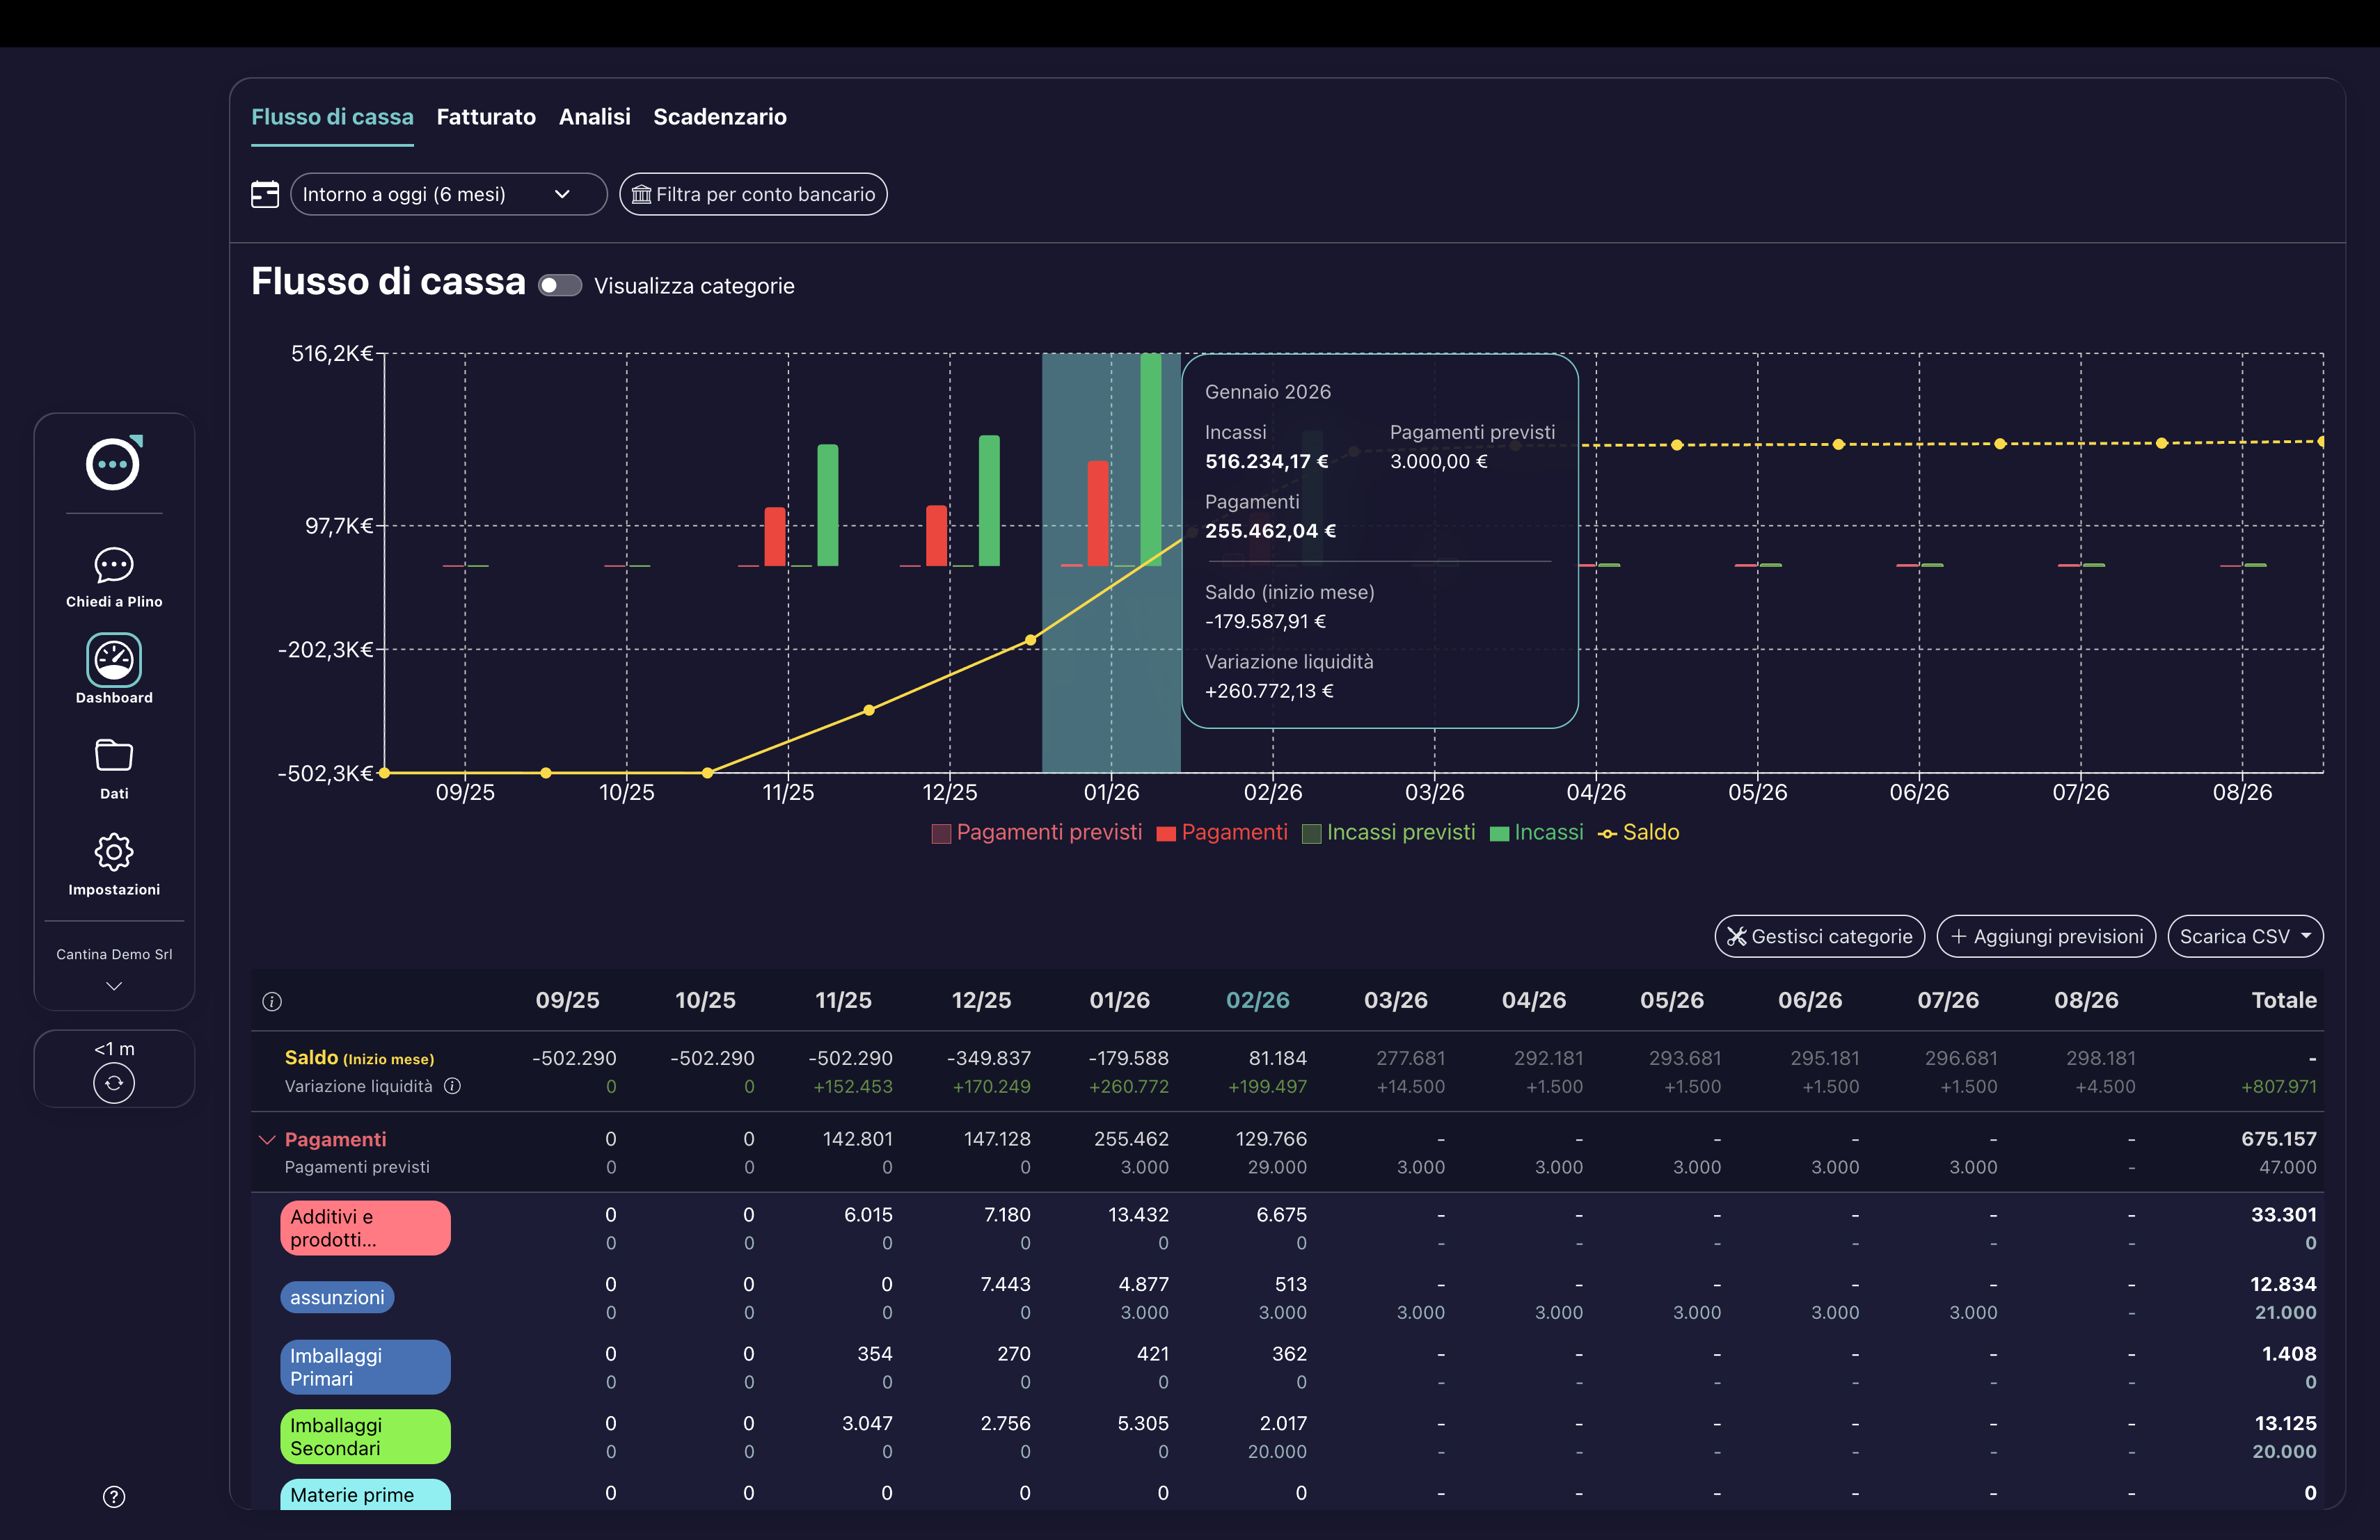Open the help question mark icon
Image resolution: width=2380 pixels, height=1540 pixels.
[113, 1496]
